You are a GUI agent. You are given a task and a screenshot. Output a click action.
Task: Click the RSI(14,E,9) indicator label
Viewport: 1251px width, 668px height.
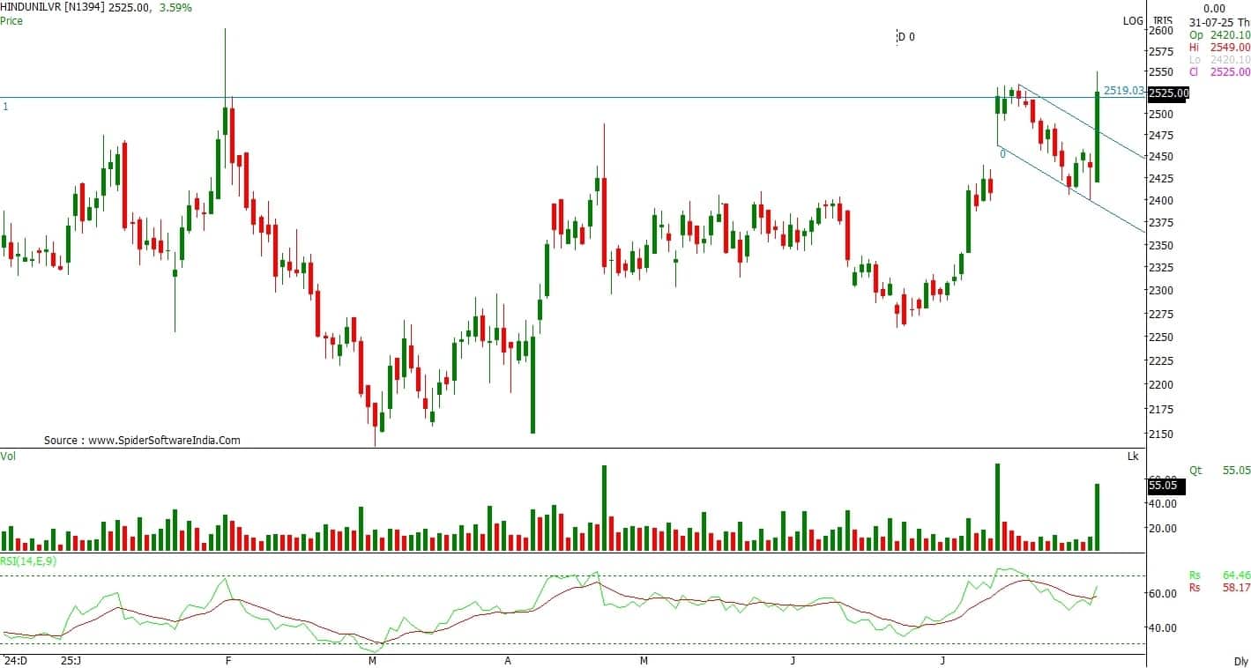[28, 560]
